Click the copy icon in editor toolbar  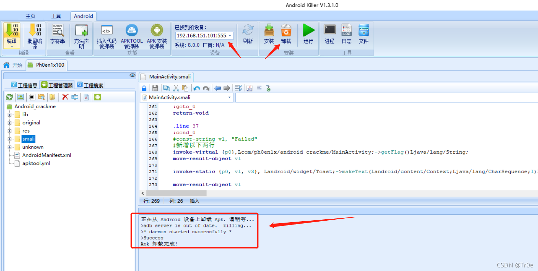167,88
